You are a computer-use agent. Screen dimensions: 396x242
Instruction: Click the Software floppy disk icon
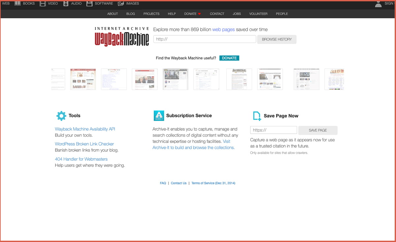89,4
